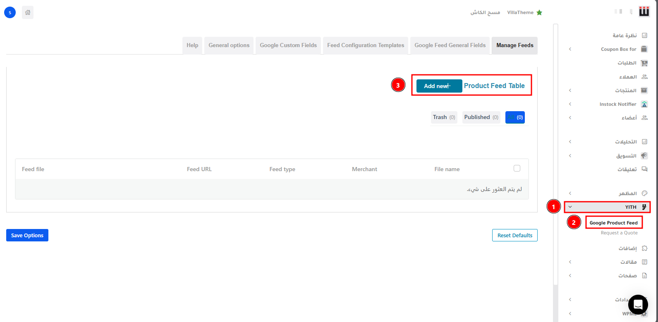
Task: Click the Add new feed button
Action: coord(439,86)
